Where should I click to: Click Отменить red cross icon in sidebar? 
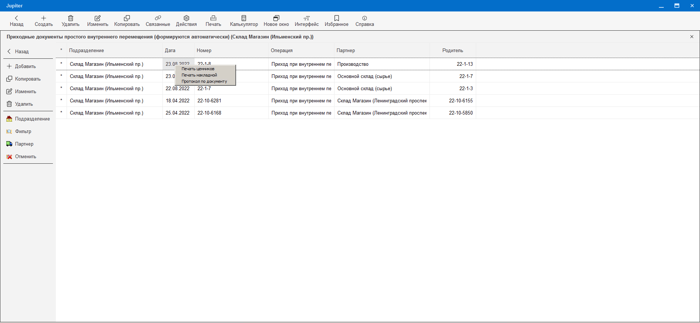pyautogui.click(x=9, y=157)
